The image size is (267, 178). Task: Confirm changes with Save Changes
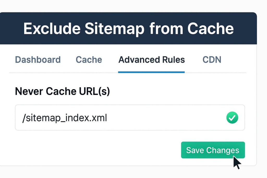pos(213,150)
